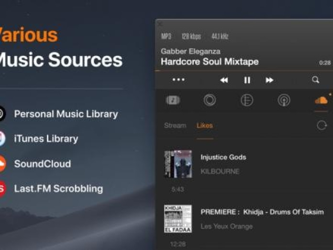Click the 0:28 elapsed time display
The height and width of the screenshot is (250, 333).
tap(325, 63)
